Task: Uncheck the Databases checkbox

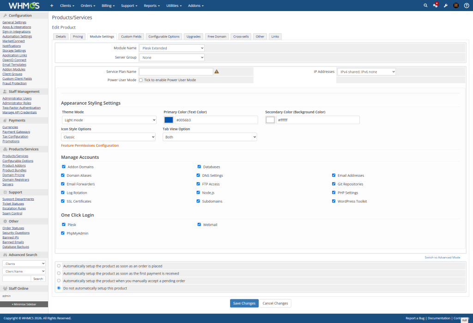Action: pos(199,166)
